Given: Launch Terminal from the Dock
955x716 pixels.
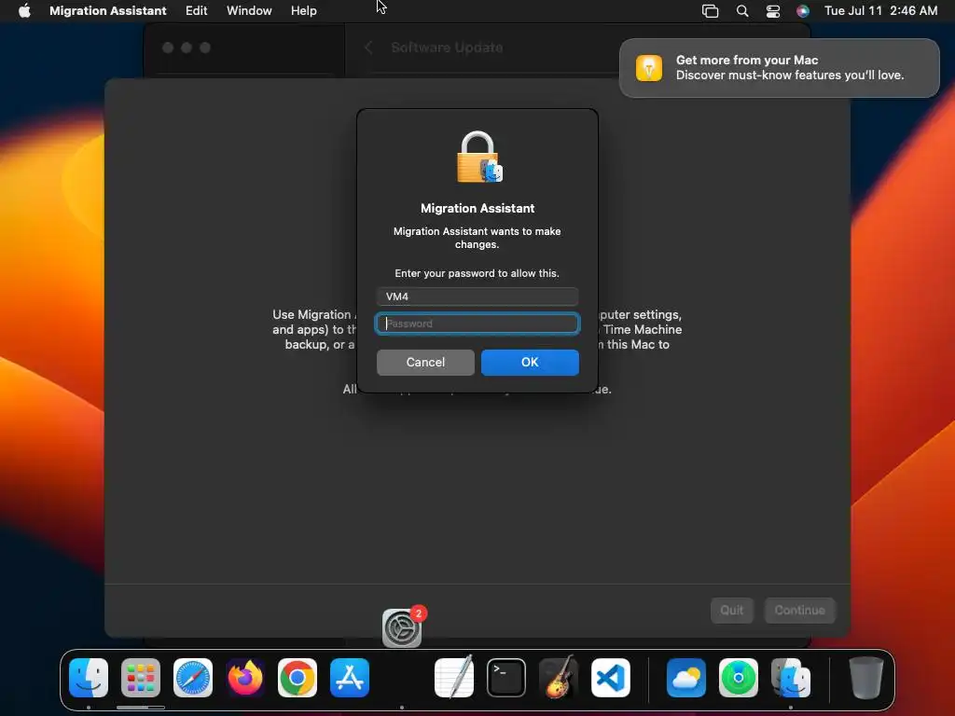Looking at the screenshot, I should click(x=506, y=678).
